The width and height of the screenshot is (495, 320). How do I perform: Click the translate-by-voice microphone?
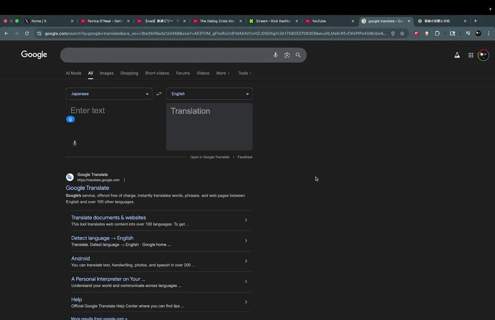tap(75, 143)
